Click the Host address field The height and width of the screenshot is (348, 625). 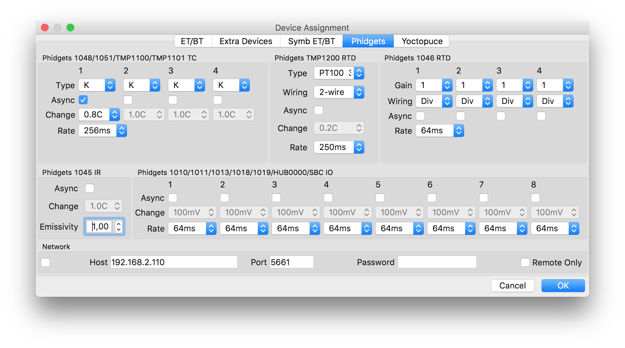(x=174, y=262)
